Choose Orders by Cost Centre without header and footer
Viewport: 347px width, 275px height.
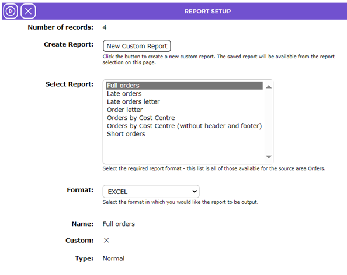185,126
